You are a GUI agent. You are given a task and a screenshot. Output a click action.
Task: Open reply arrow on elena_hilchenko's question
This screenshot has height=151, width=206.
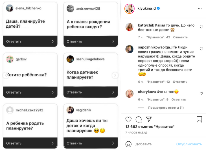(x=53, y=41)
